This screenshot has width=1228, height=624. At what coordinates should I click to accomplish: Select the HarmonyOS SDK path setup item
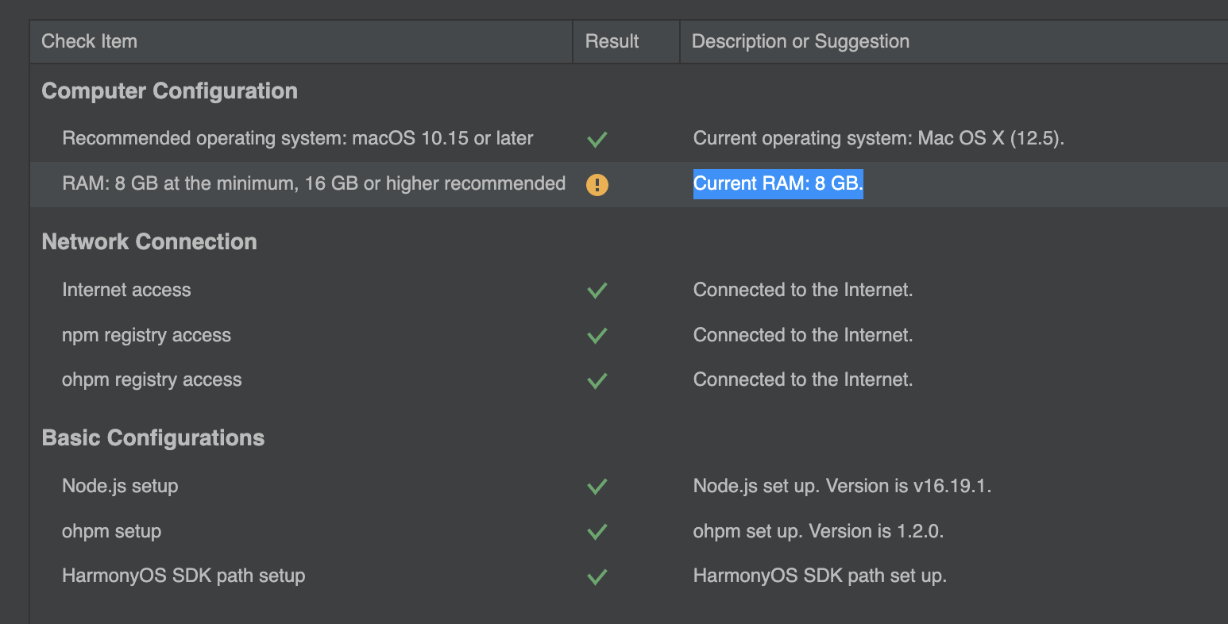(183, 576)
